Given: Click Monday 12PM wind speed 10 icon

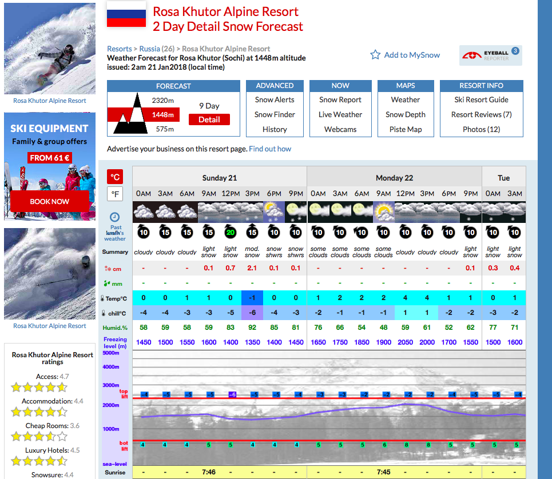Looking at the screenshot, I should (405, 231).
